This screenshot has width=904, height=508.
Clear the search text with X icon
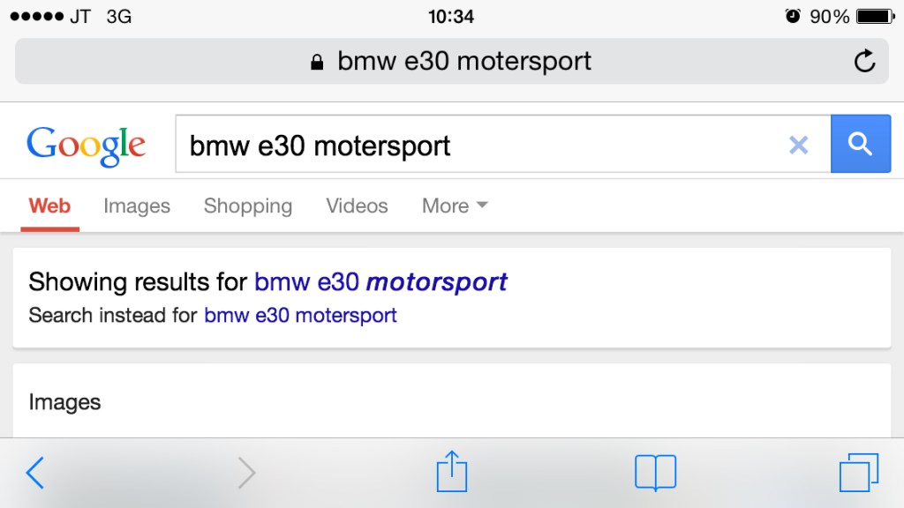[x=798, y=145]
